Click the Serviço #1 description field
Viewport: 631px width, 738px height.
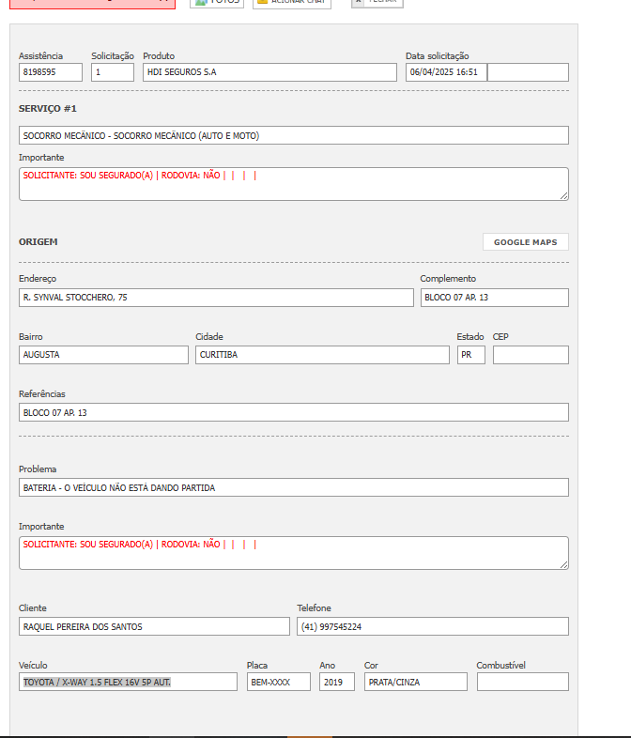[x=293, y=135]
